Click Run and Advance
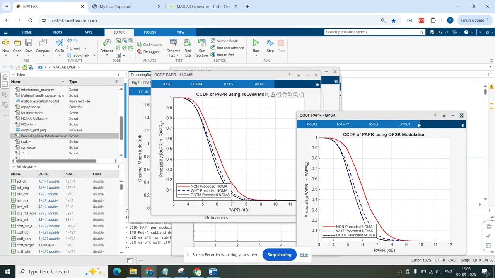Viewport: 495px width, 278px height. coord(227,48)
